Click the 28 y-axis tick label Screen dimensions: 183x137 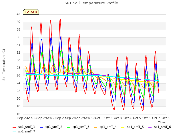[x=18, y=68]
